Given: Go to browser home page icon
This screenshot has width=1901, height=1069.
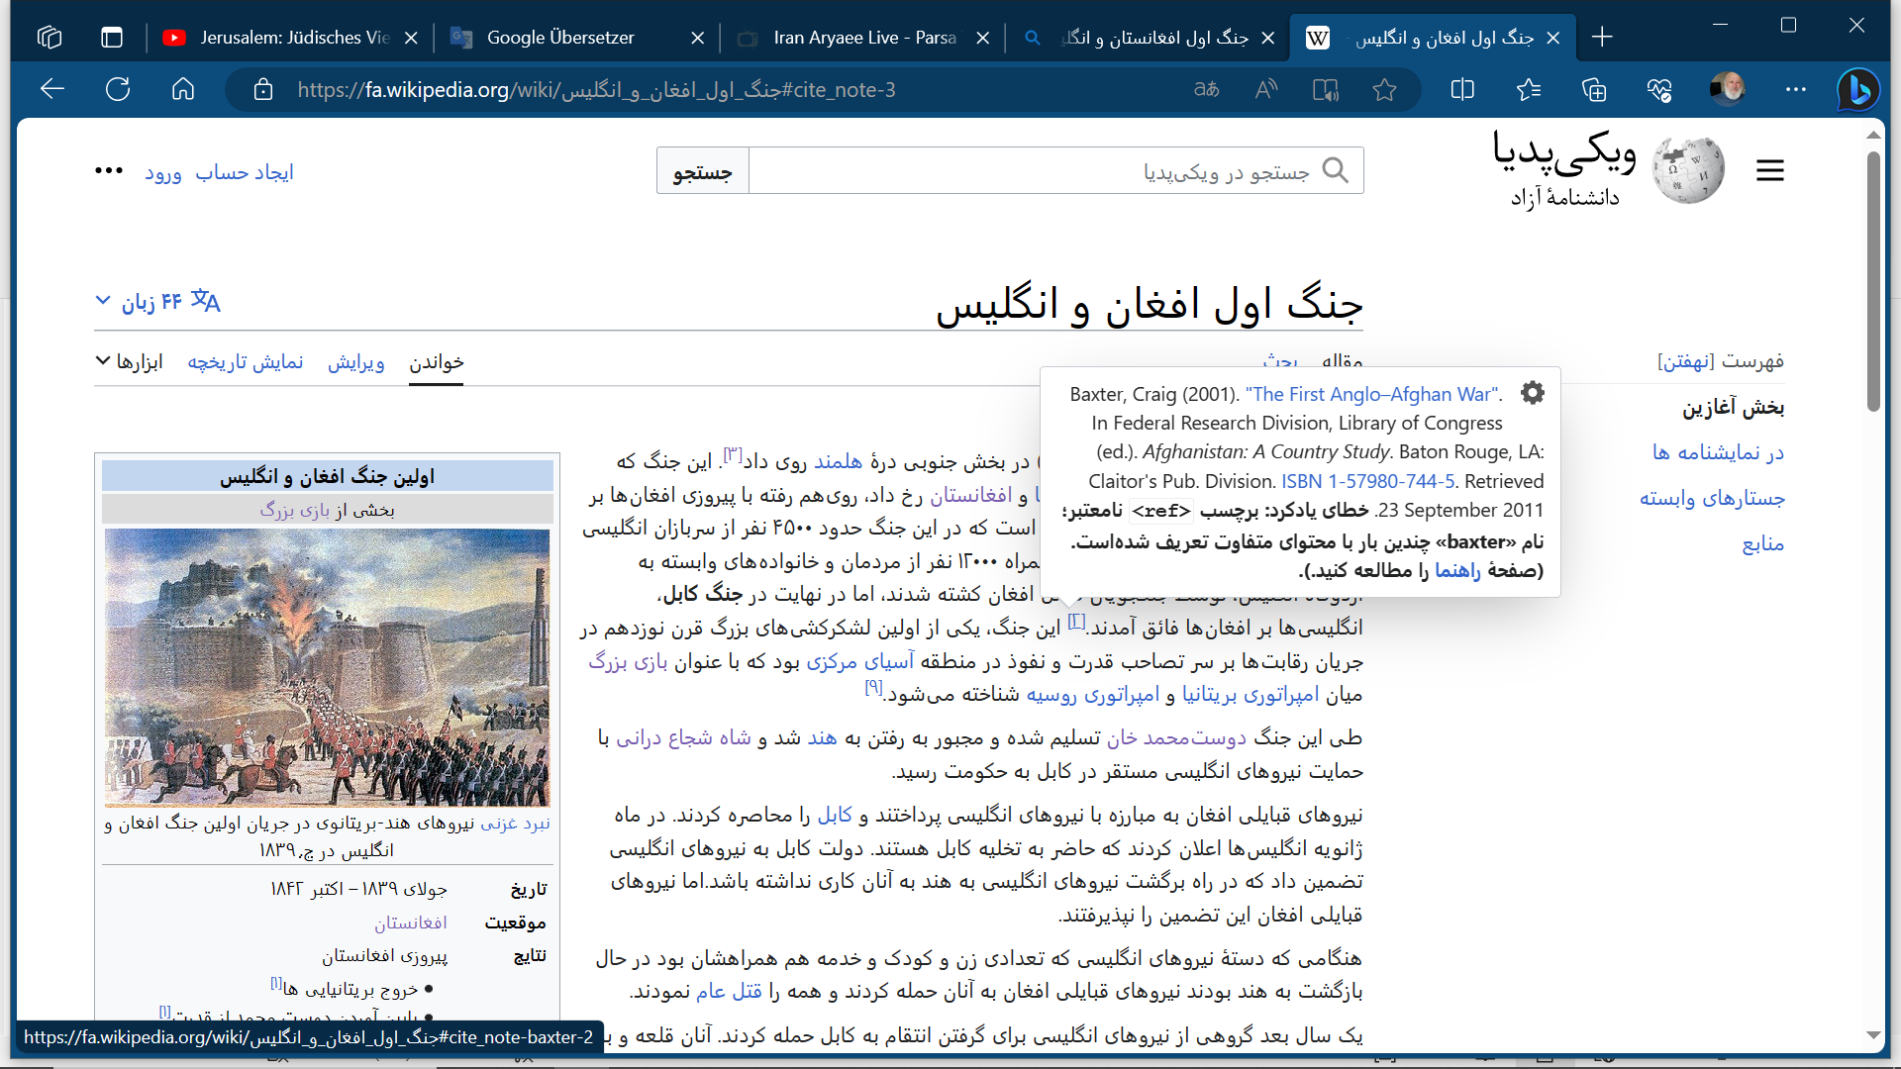Looking at the screenshot, I should [x=183, y=90].
